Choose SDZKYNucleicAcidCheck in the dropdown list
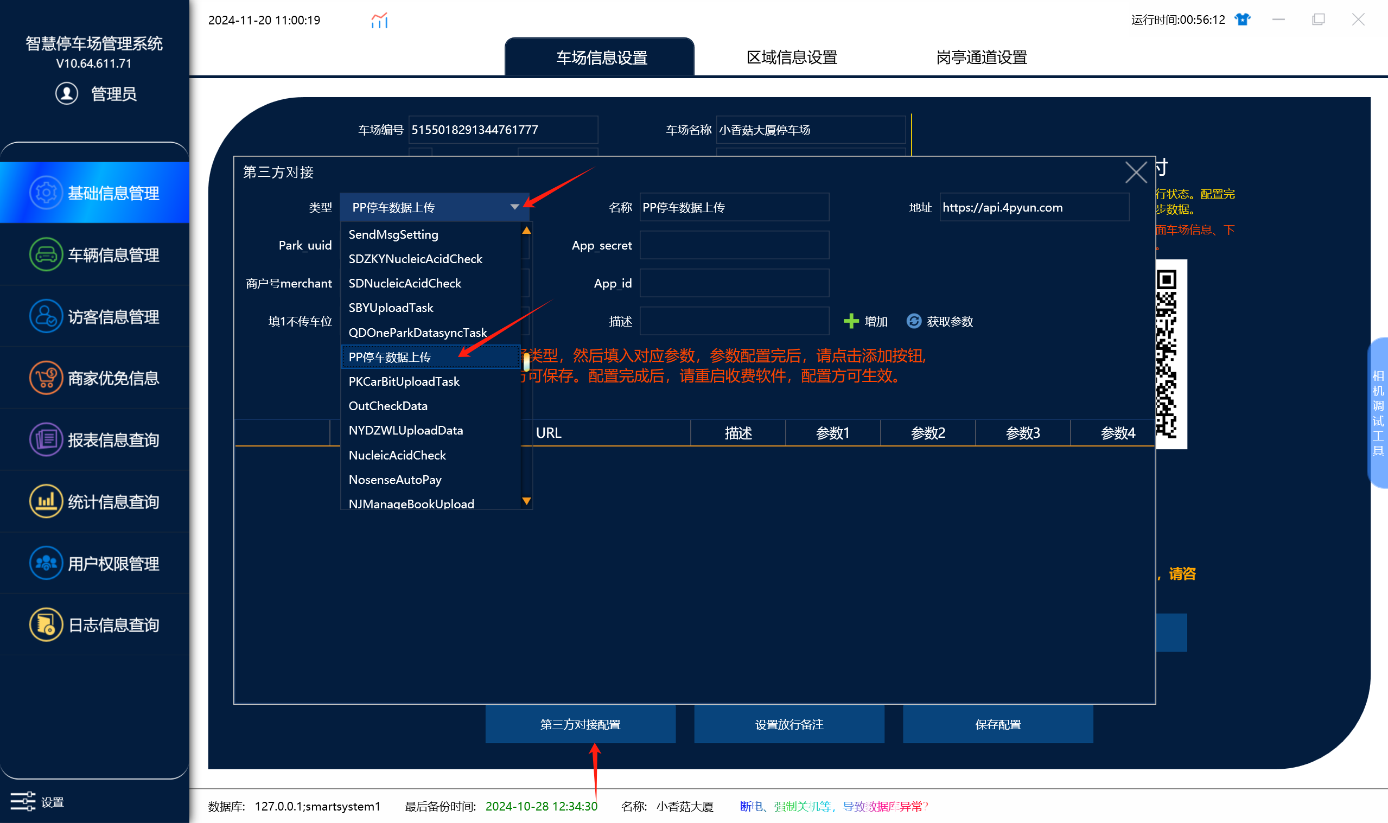 click(x=431, y=259)
